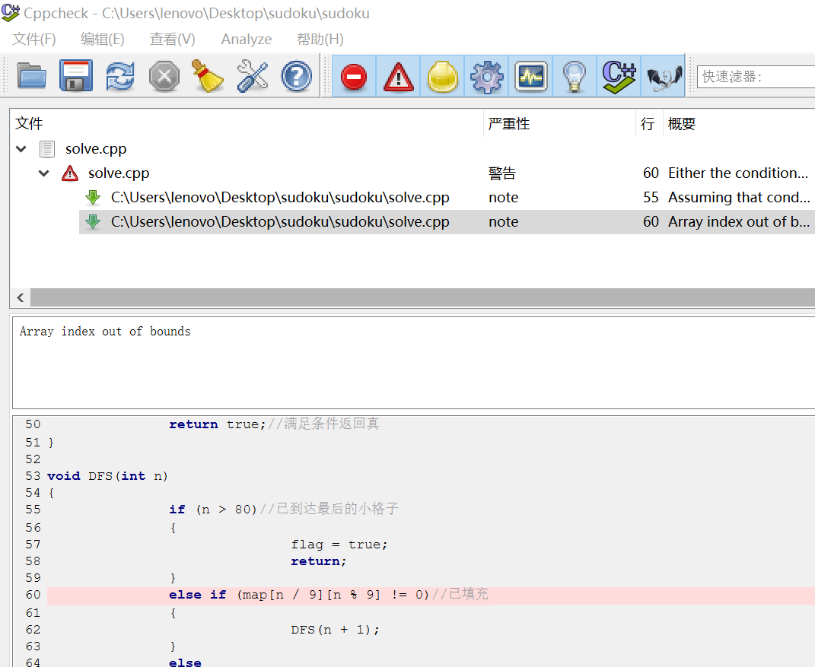Open the 编辑(E) menu
The height and width of the screenshot is (667, 815).
pos(103,39)
